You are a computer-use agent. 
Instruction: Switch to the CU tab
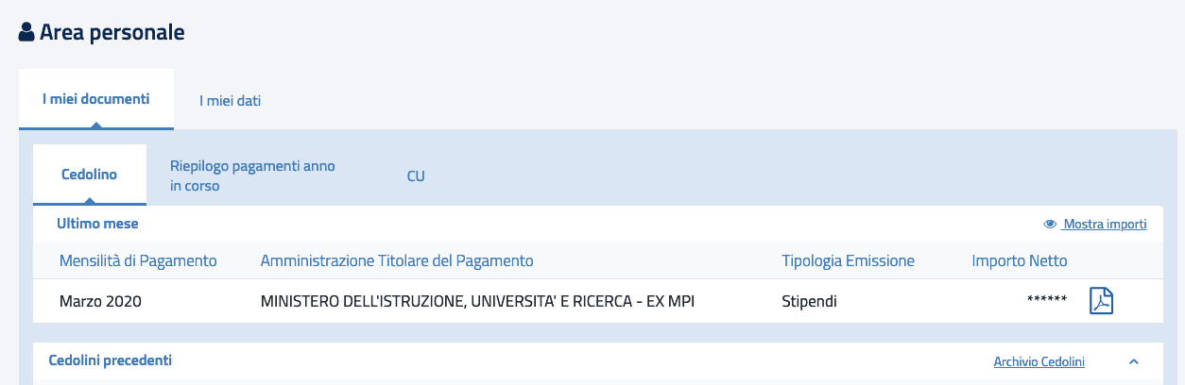click(416, 176)
